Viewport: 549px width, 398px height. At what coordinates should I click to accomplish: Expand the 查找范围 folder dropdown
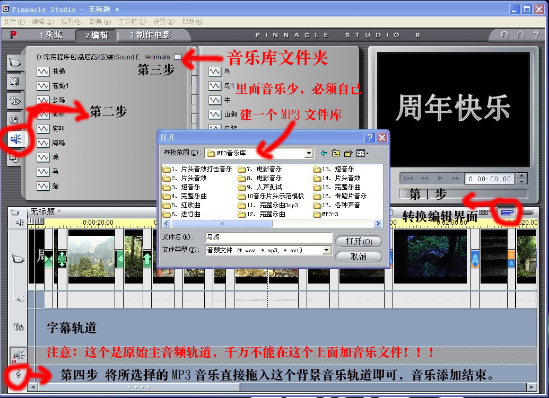click(x=309, y=153)
